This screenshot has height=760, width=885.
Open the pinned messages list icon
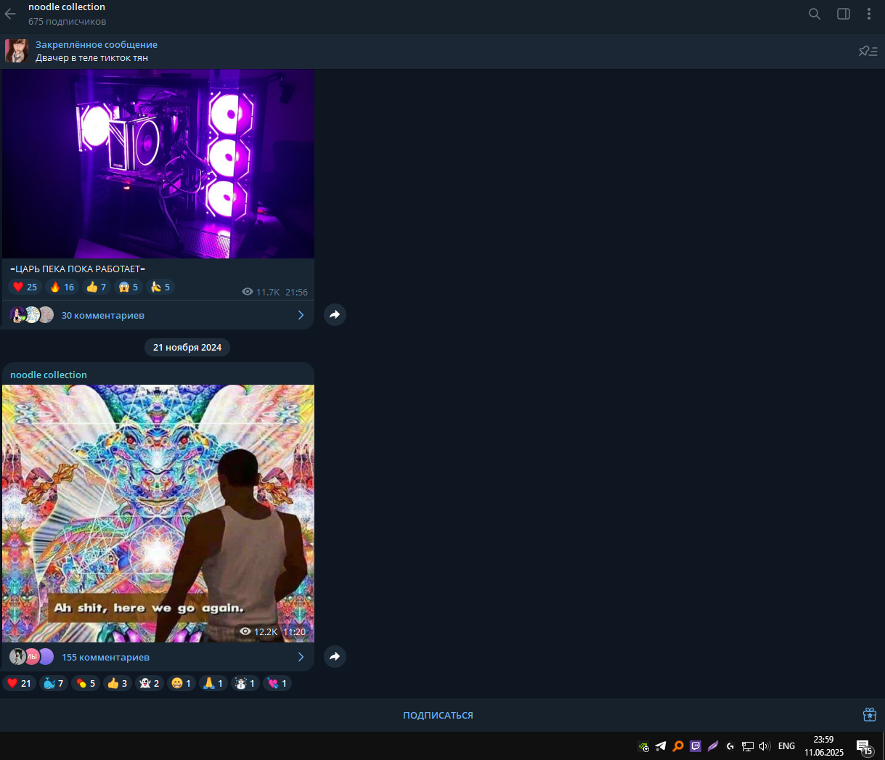tap(868, 51)
